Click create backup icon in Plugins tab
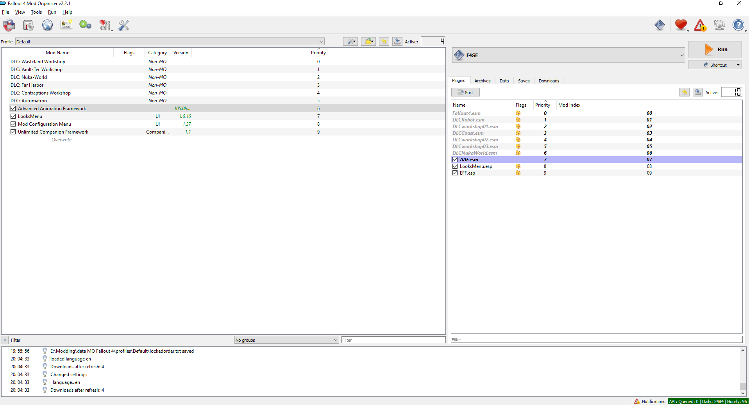 point(698,92)
